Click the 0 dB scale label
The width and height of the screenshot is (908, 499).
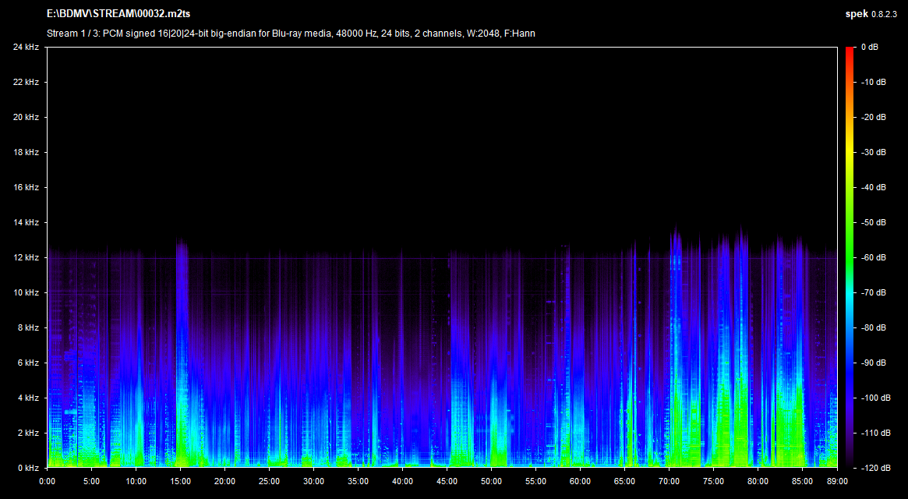[x=871, y=48]
